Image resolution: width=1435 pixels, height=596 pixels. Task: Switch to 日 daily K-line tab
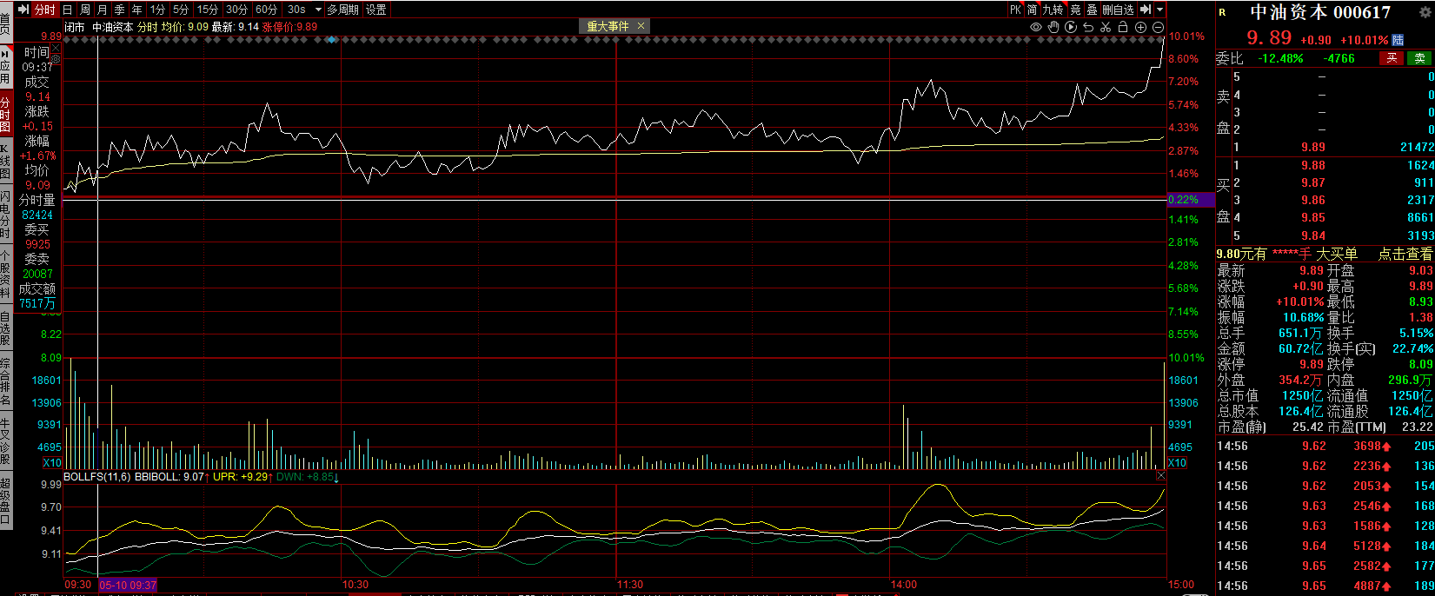pos(68,10)
